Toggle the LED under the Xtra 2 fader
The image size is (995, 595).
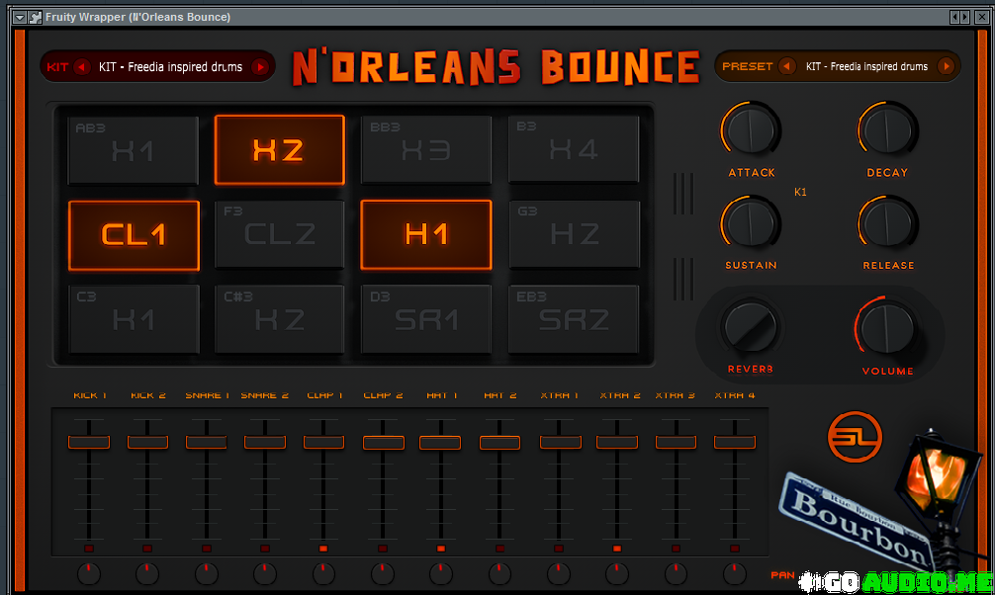[x=617, y=548]
